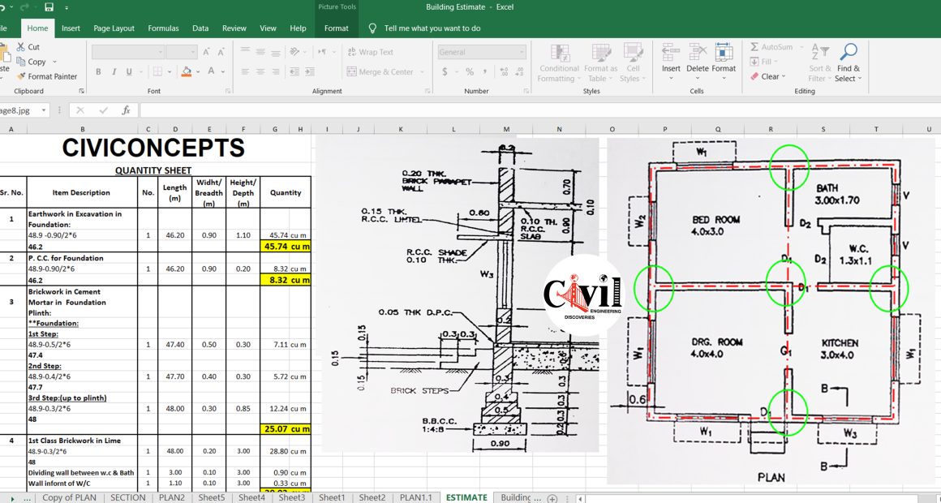The image size is (941, 503).
Task: Click inside the formula bar
Action: coord(539,110)
